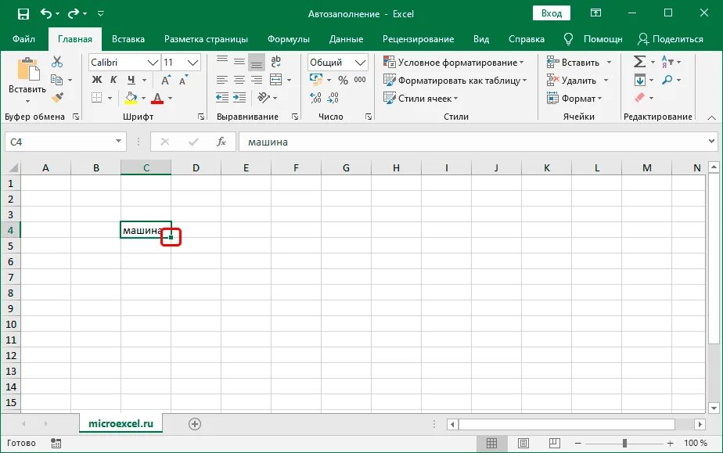Click the AutoSum sigma icon
This screenshot has width=723, height=453.
click(639, 62)
